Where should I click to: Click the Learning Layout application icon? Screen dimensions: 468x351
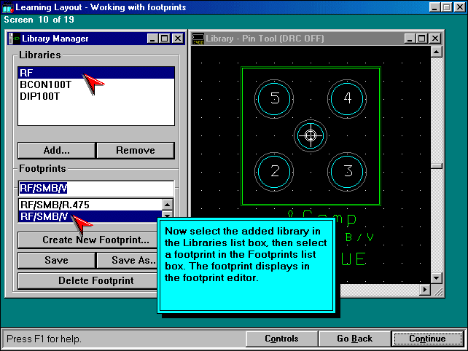coord(8,7)
